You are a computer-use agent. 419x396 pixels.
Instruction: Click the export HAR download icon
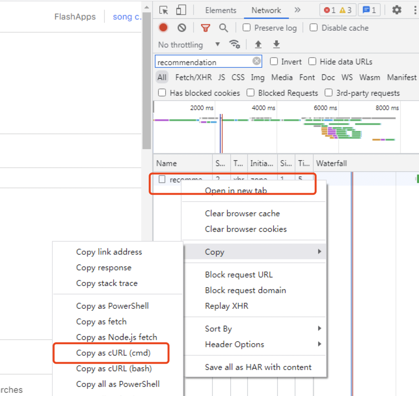(x=277, y=44)
